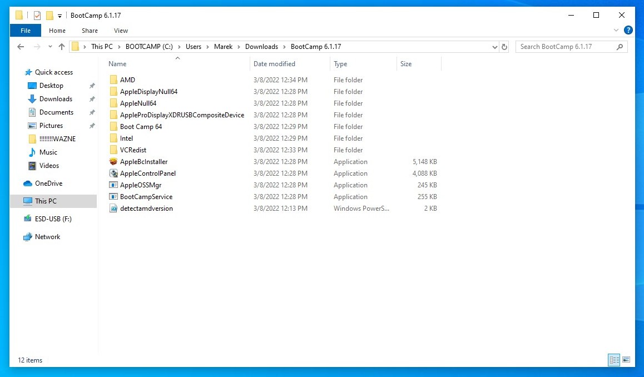Click the BootCampService application icon
The width and height of the screenshot is (644, 377).
(x=113, y=197)
